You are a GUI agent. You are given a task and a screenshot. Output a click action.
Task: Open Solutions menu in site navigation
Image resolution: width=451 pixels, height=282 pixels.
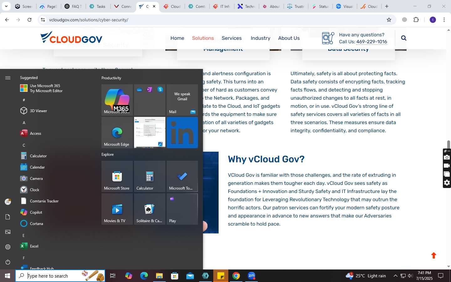click(x=203, y=38)
